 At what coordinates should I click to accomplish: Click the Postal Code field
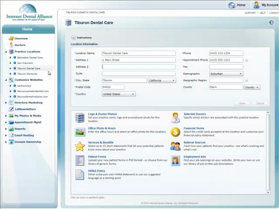(x=113, y=87)
